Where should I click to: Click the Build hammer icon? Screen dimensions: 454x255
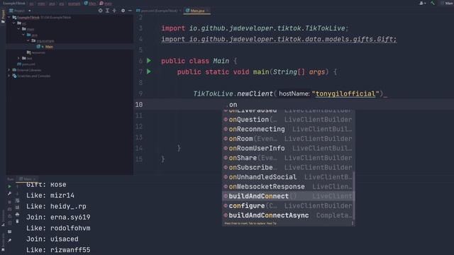433,3
